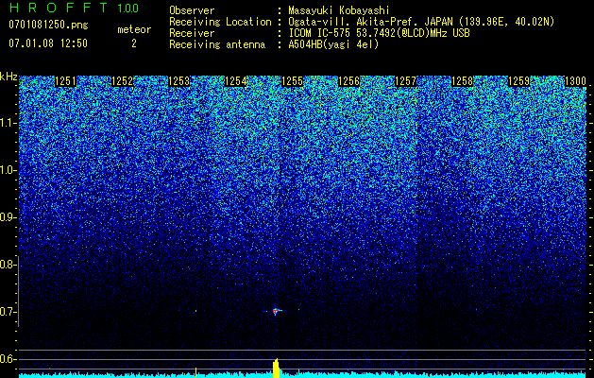
Task: Click the kHz unit label
Action: (x=8, y=77)
